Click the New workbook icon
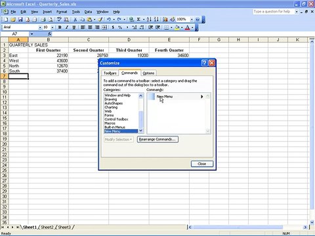Viewport: 315px width, 236px height. point(6,20)
